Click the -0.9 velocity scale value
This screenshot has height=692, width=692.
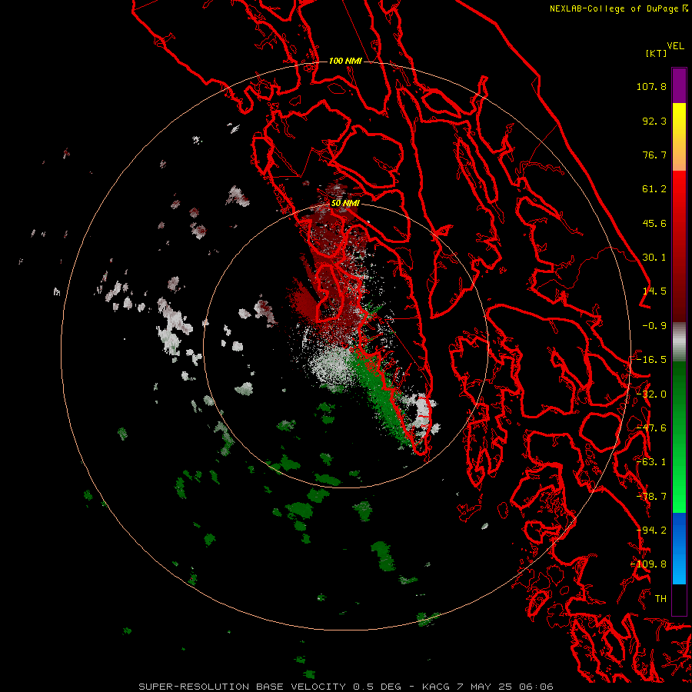click(654, 326)
